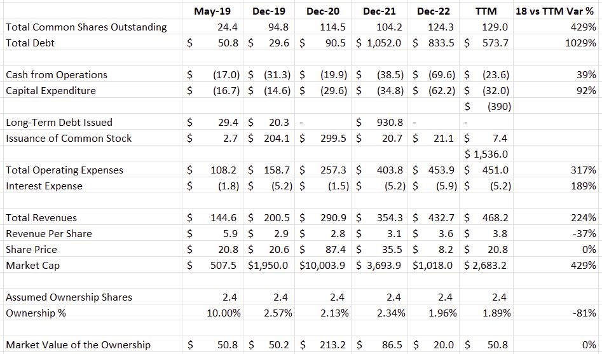
Task: Select the Capital Expenditure row label
Action: pos(51,91)
